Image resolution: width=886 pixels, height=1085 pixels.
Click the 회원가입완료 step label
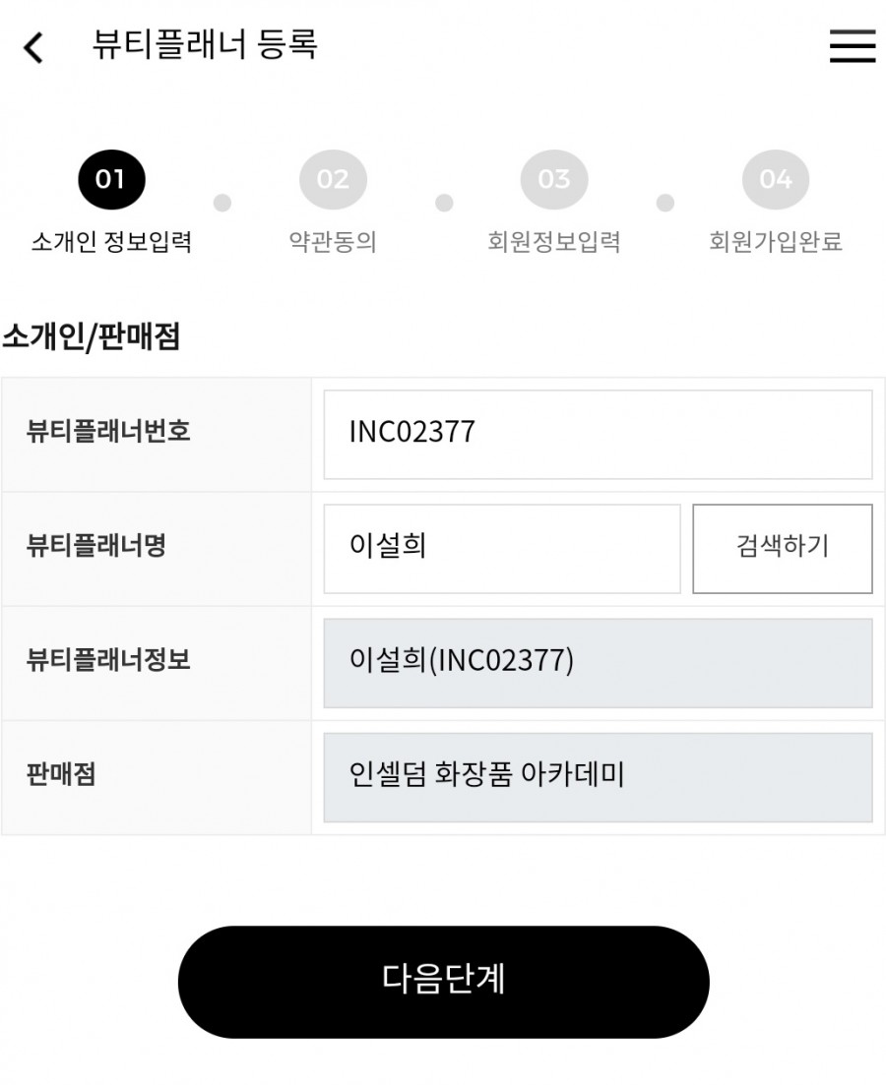coord(776,242)
